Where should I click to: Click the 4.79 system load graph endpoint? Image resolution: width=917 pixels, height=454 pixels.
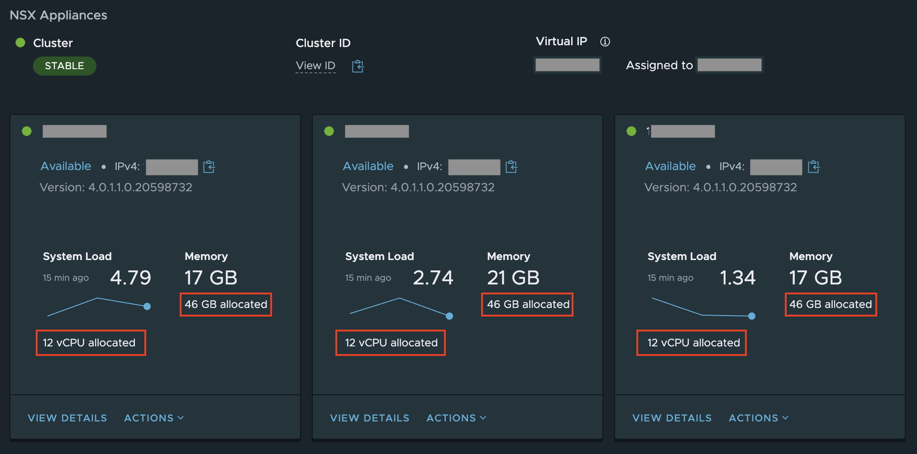[x=147, y=307]
